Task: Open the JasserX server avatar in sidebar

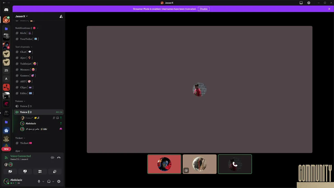Action: pos(6,20)
